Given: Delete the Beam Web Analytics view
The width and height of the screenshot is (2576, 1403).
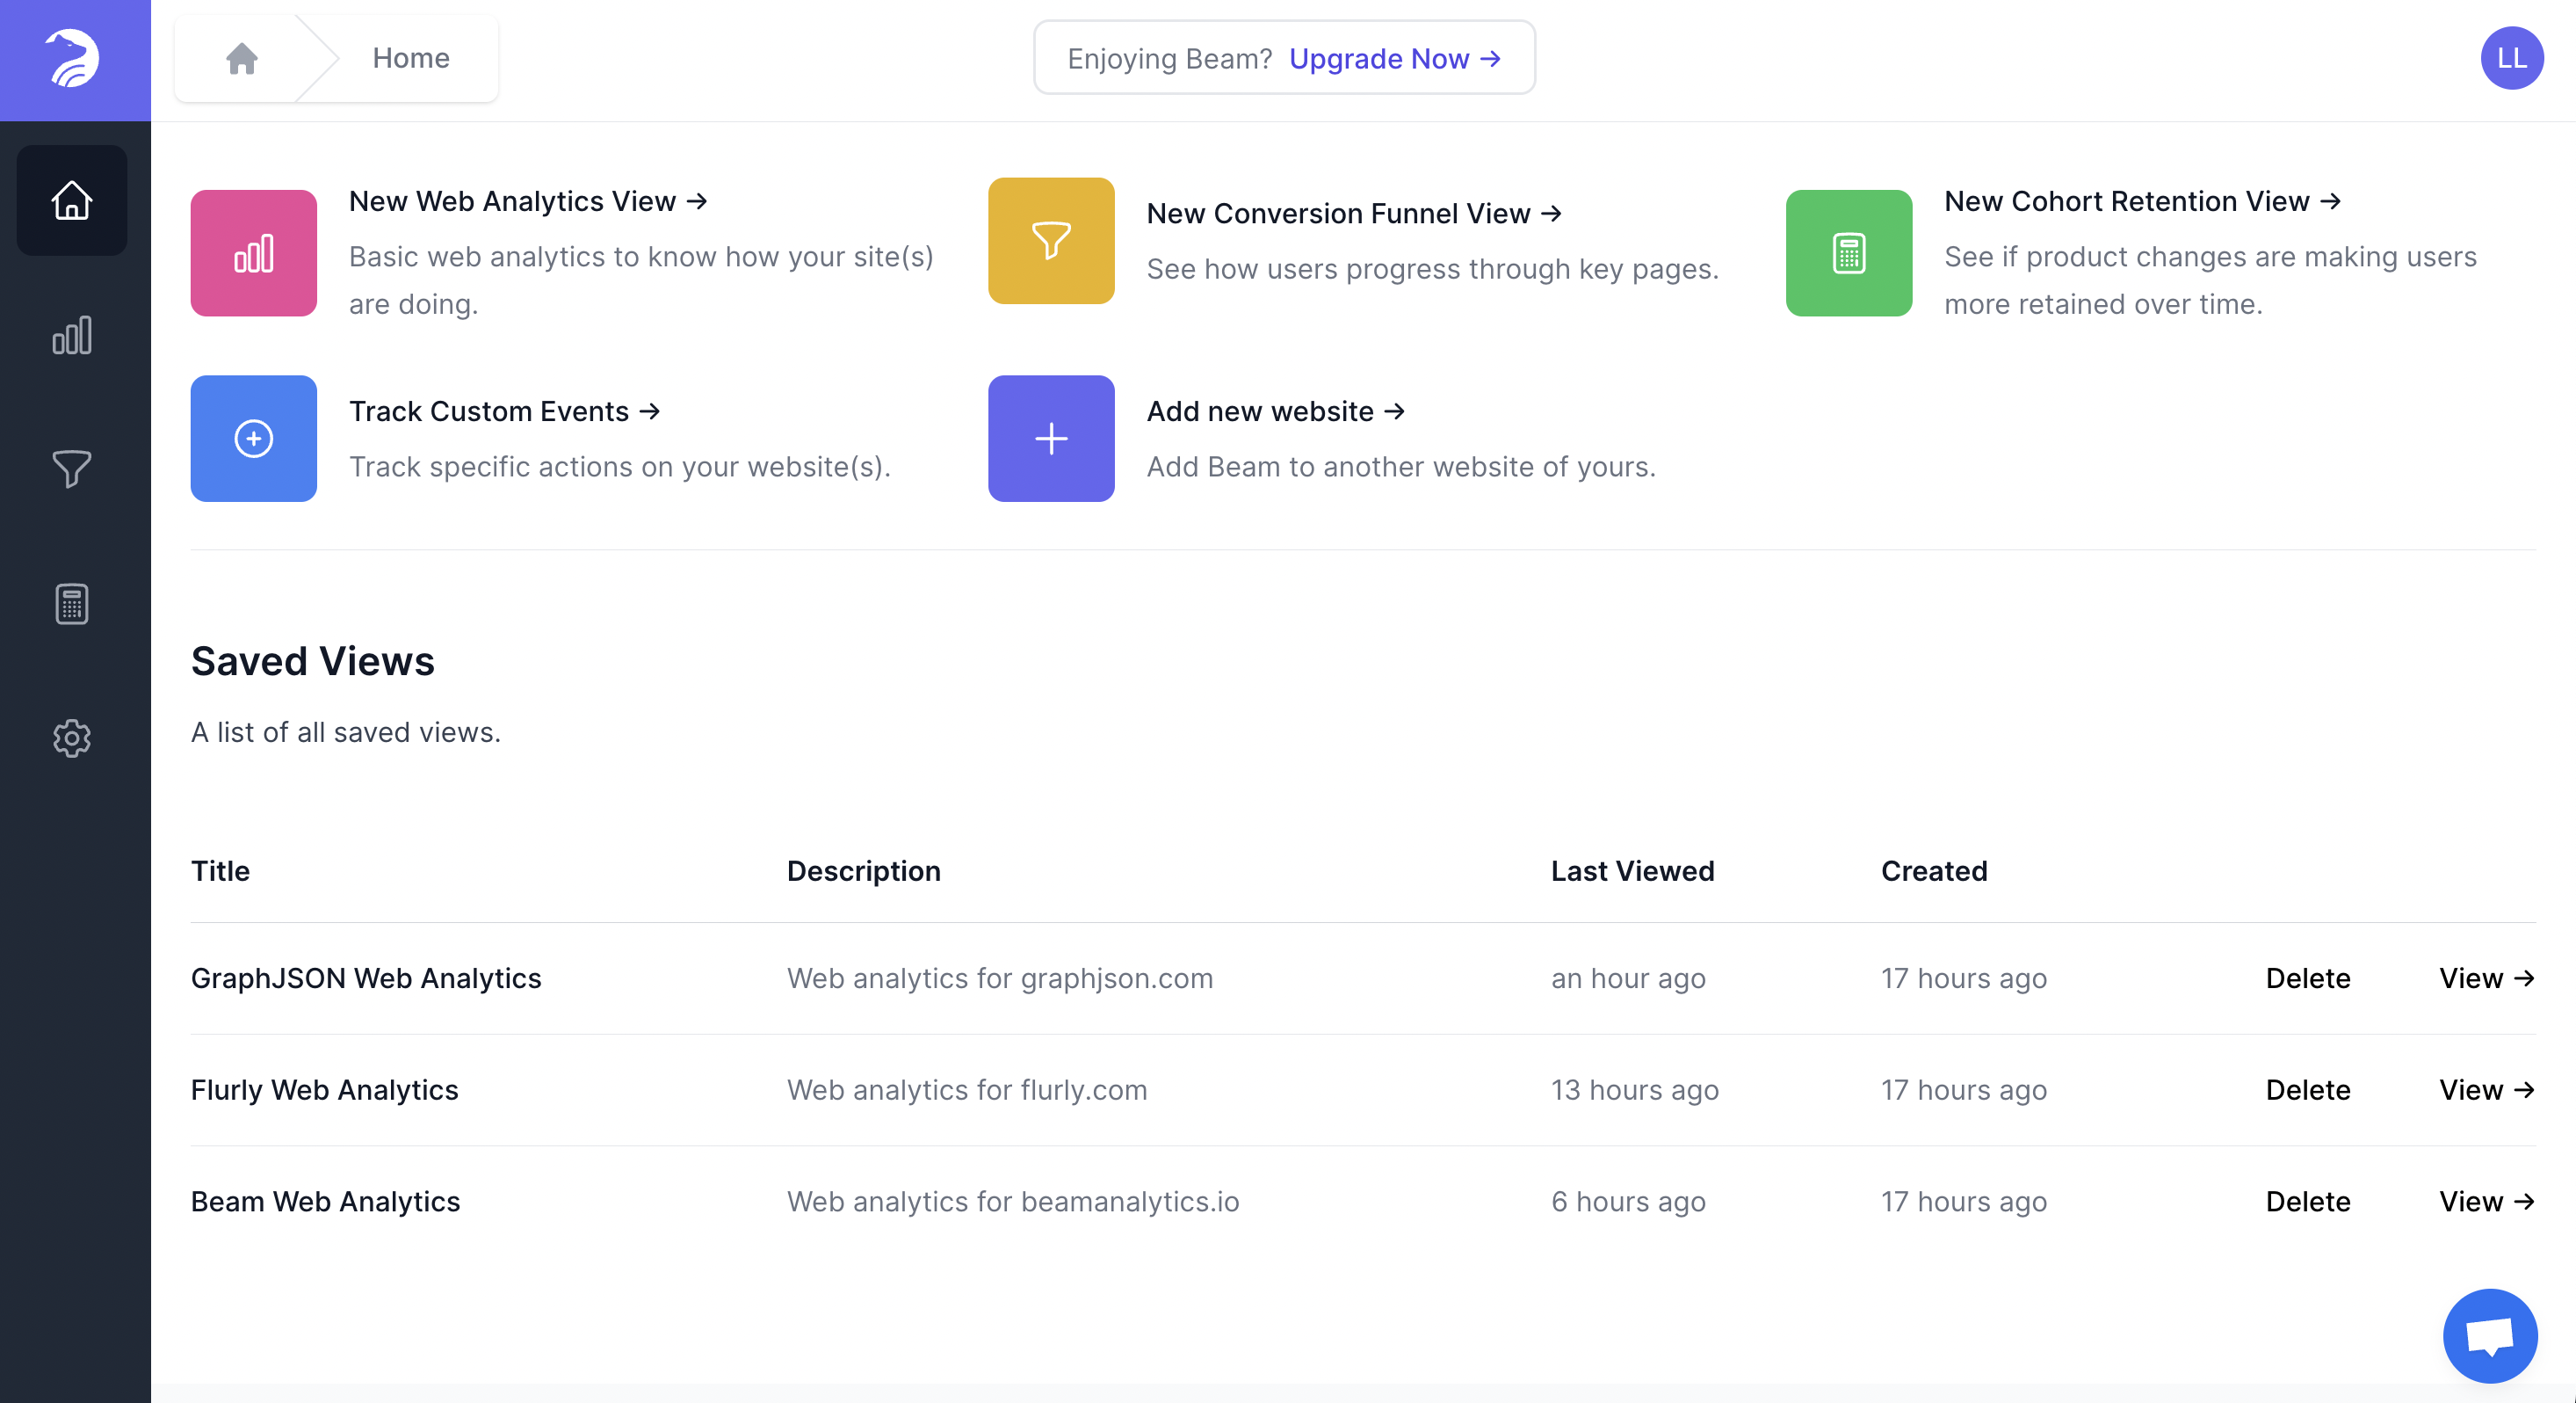Looking at the screenshot, I should click(2308, 1201).
